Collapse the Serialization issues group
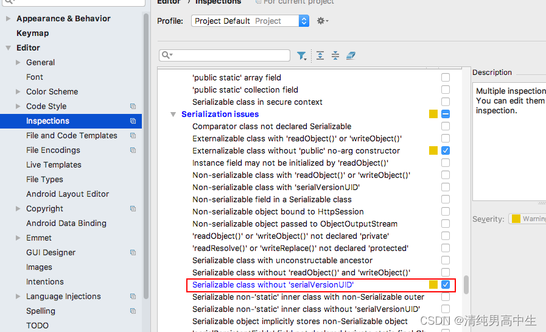This screenshot has height=332, width=546. [173, 115]
